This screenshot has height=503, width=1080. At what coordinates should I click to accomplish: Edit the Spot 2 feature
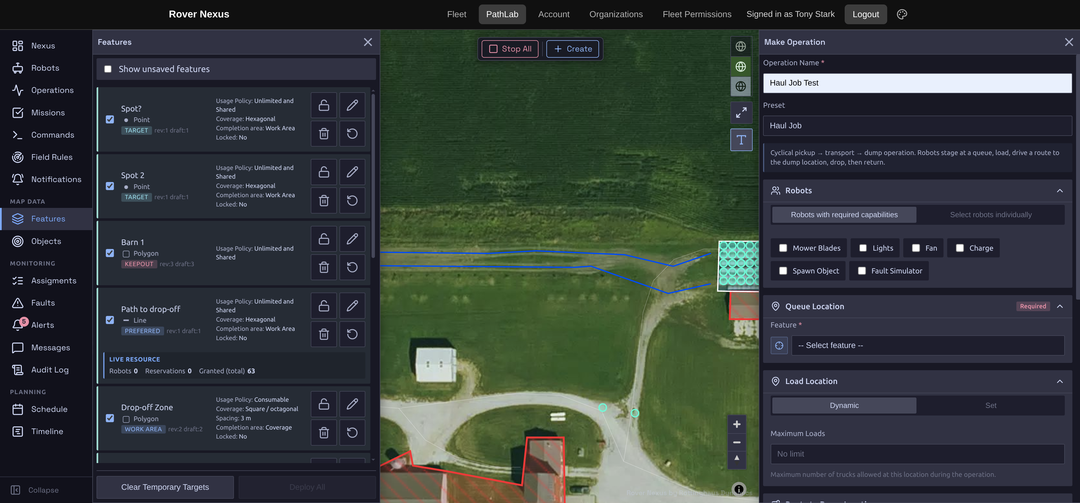click(352, 172)
